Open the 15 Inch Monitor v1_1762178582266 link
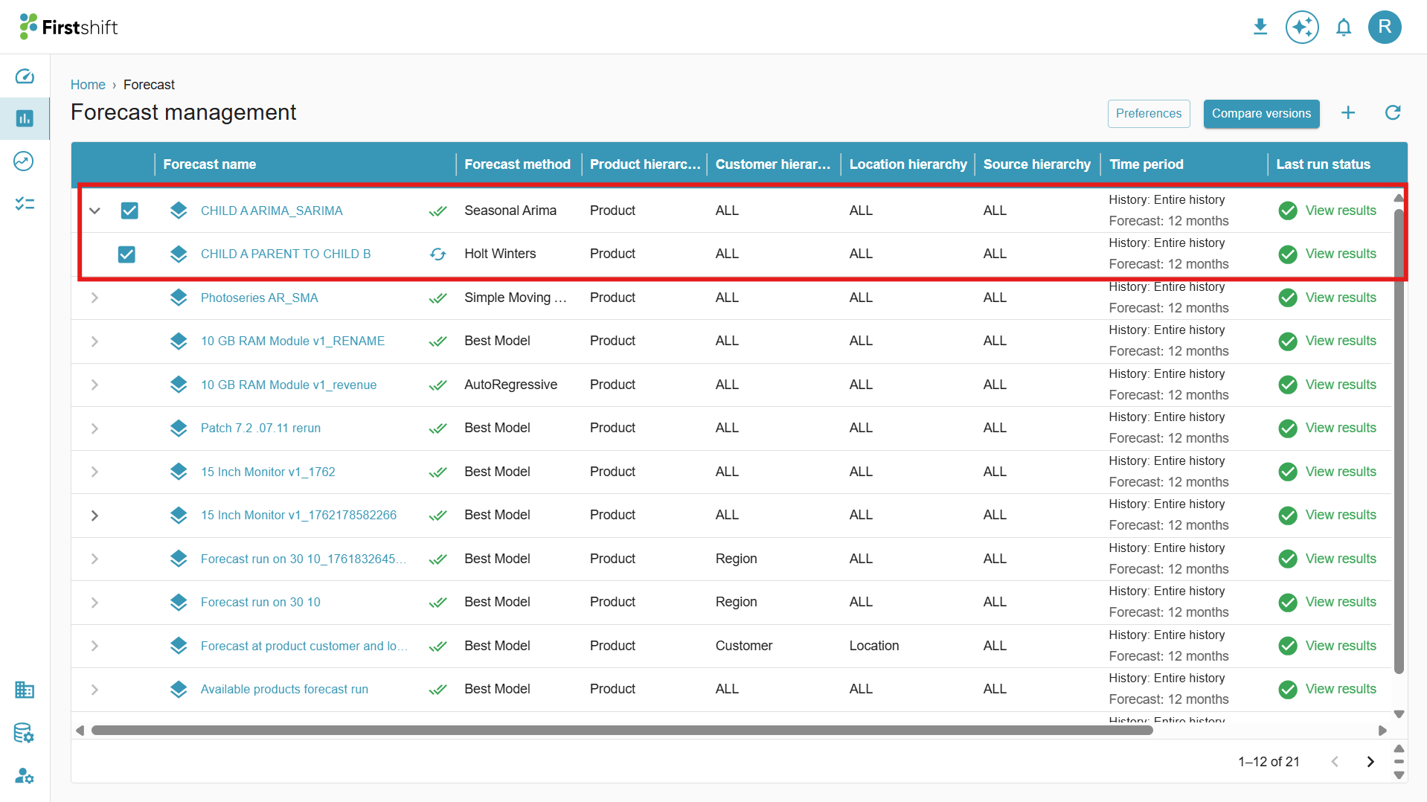The height and width of the screenshot is (802, 1427). coord(298,515)
